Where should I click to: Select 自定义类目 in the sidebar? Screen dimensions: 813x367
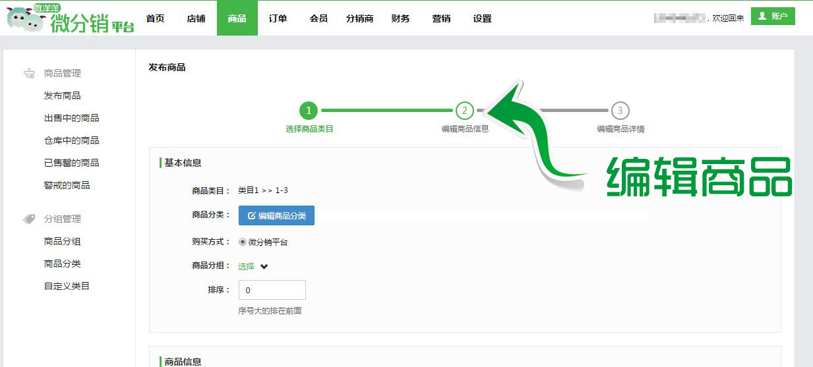coord(67,286)
